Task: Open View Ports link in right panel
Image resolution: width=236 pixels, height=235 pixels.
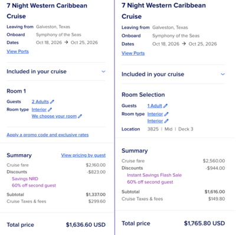Action: tap(133, 53)
